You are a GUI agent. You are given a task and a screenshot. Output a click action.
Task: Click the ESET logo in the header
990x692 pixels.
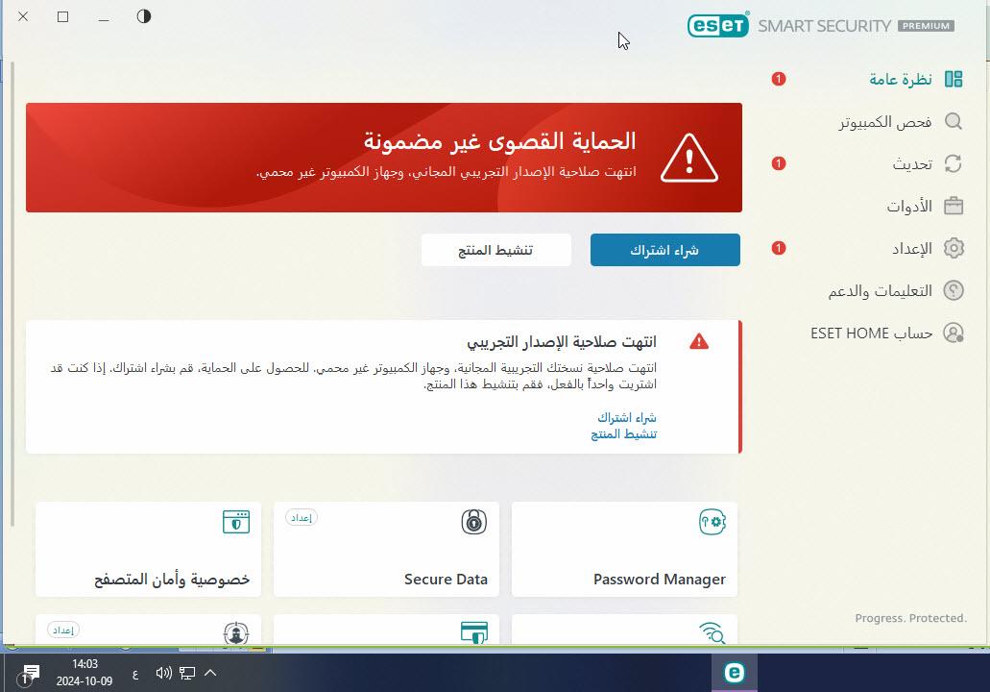(718, 25)
